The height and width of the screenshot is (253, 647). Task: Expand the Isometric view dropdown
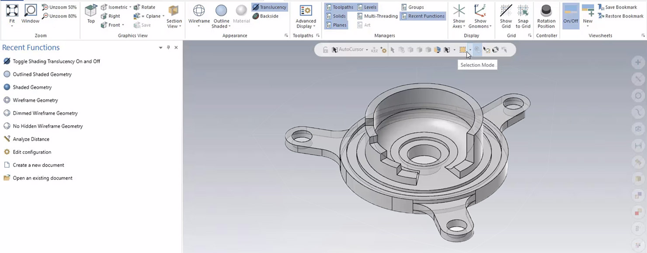click(x=130, y=7)
